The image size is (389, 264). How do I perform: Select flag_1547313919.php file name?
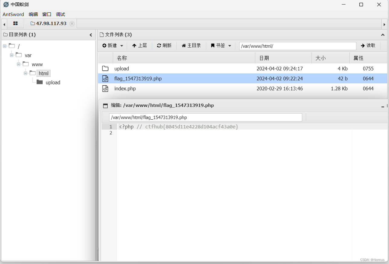pyautogui.click(x=138, y=79)
